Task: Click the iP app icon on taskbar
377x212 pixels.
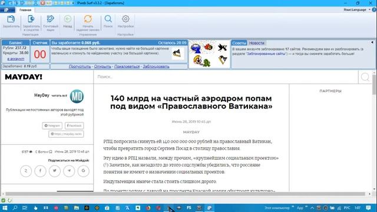Action: click(x=210, y=208)
